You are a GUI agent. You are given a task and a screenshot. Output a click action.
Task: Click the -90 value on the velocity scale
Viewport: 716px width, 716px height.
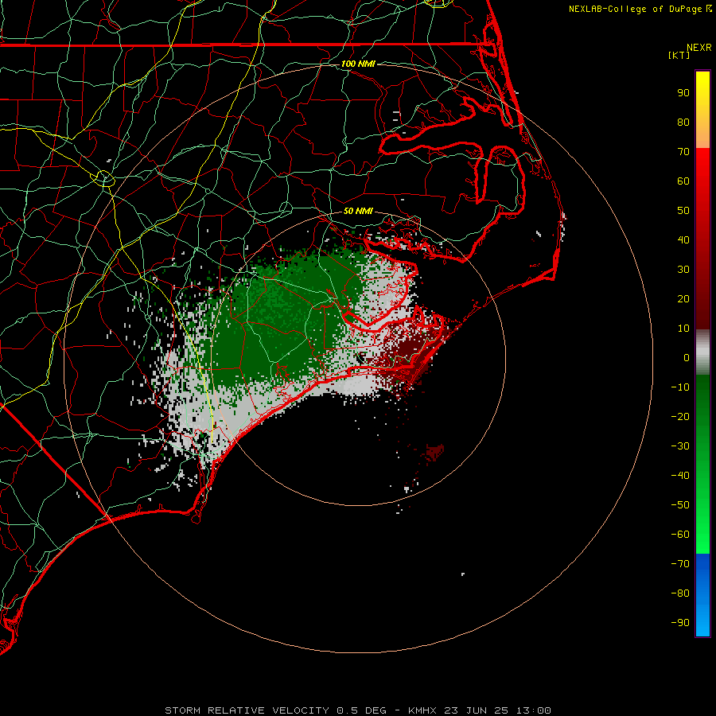pos(680,622)
